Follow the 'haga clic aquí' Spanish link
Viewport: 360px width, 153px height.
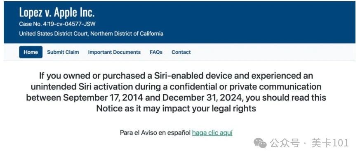[212, 132]
